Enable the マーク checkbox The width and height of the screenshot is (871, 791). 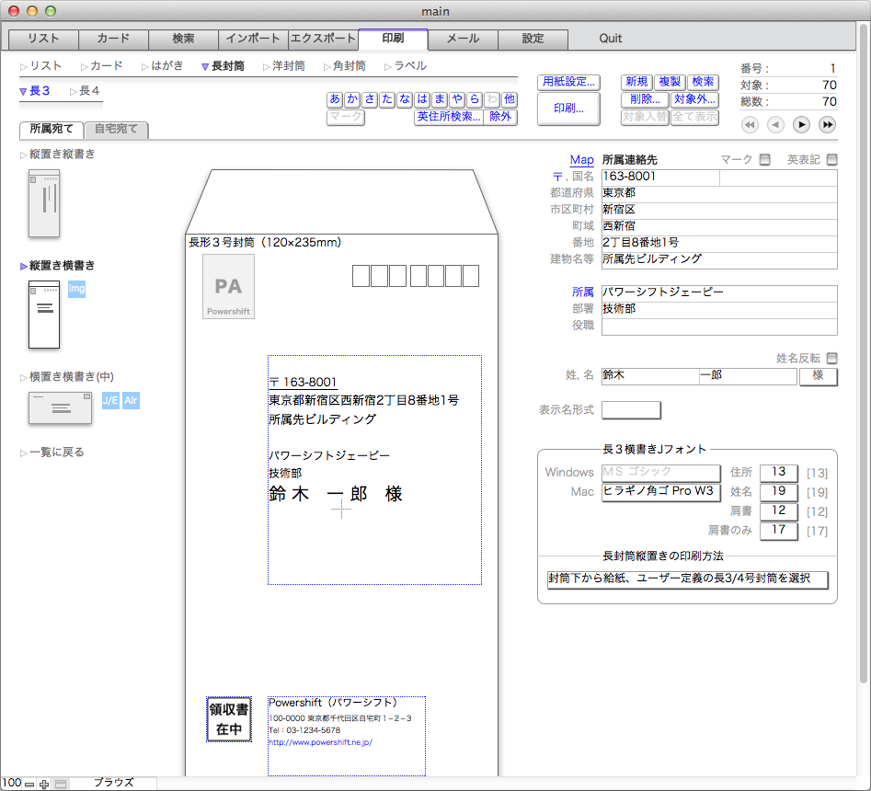[x=764, y=160]
